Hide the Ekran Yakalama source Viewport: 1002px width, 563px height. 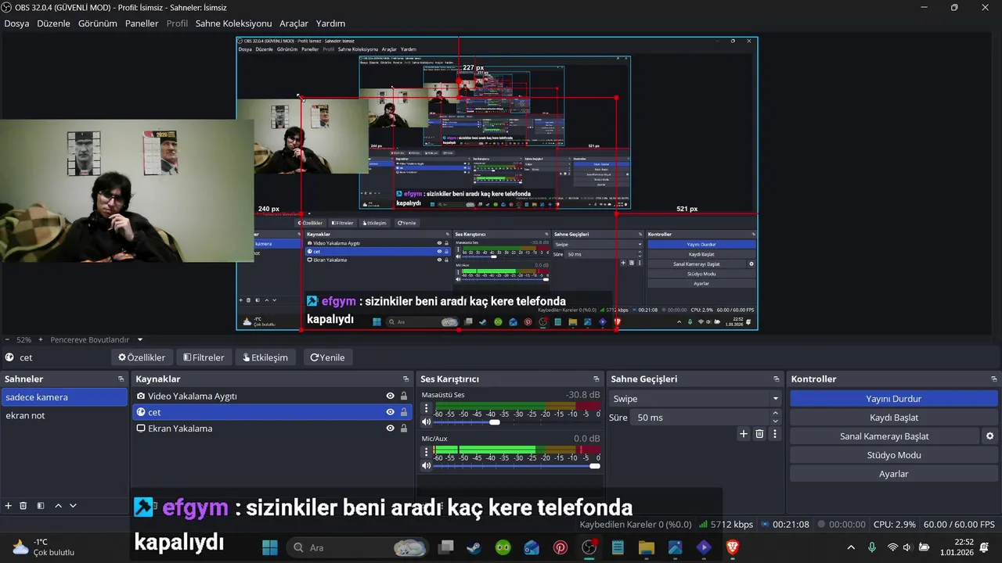point(390,429)
